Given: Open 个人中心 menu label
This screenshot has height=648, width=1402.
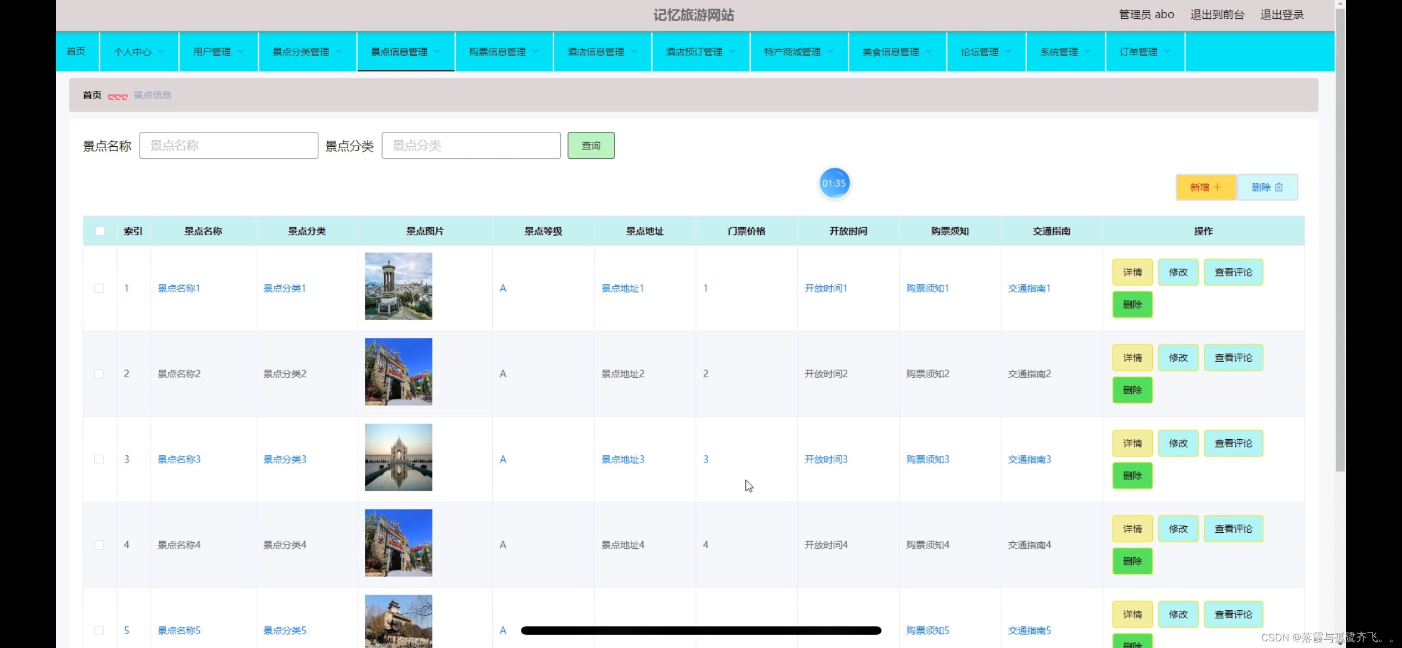Looking at the screenshot, I should [x=132, y=52].
